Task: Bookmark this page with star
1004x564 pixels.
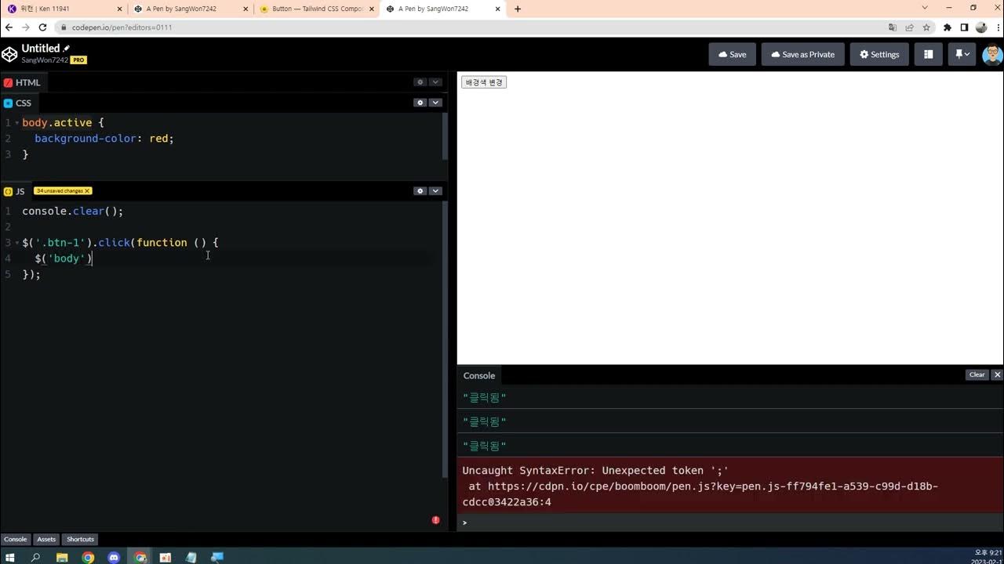Action: click(x=926, y=27)
